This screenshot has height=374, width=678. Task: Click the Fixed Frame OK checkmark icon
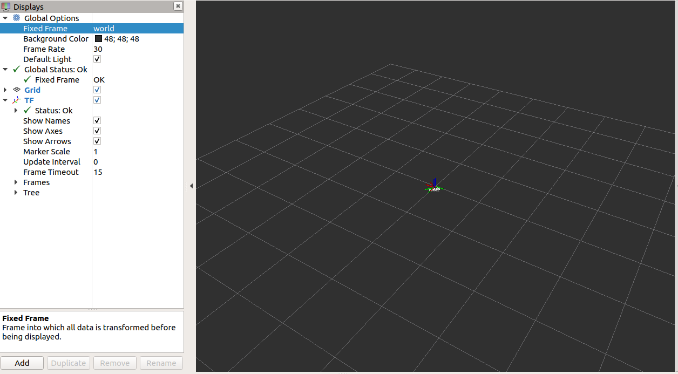coord(27,79)
